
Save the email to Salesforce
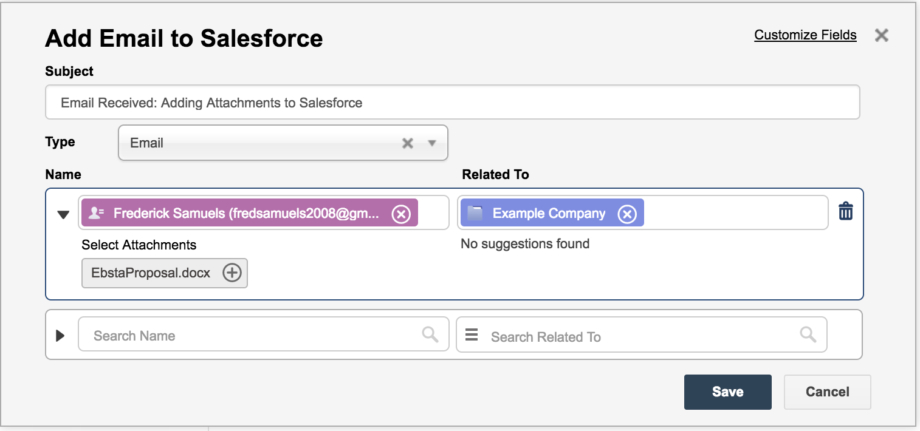point(727,392)
